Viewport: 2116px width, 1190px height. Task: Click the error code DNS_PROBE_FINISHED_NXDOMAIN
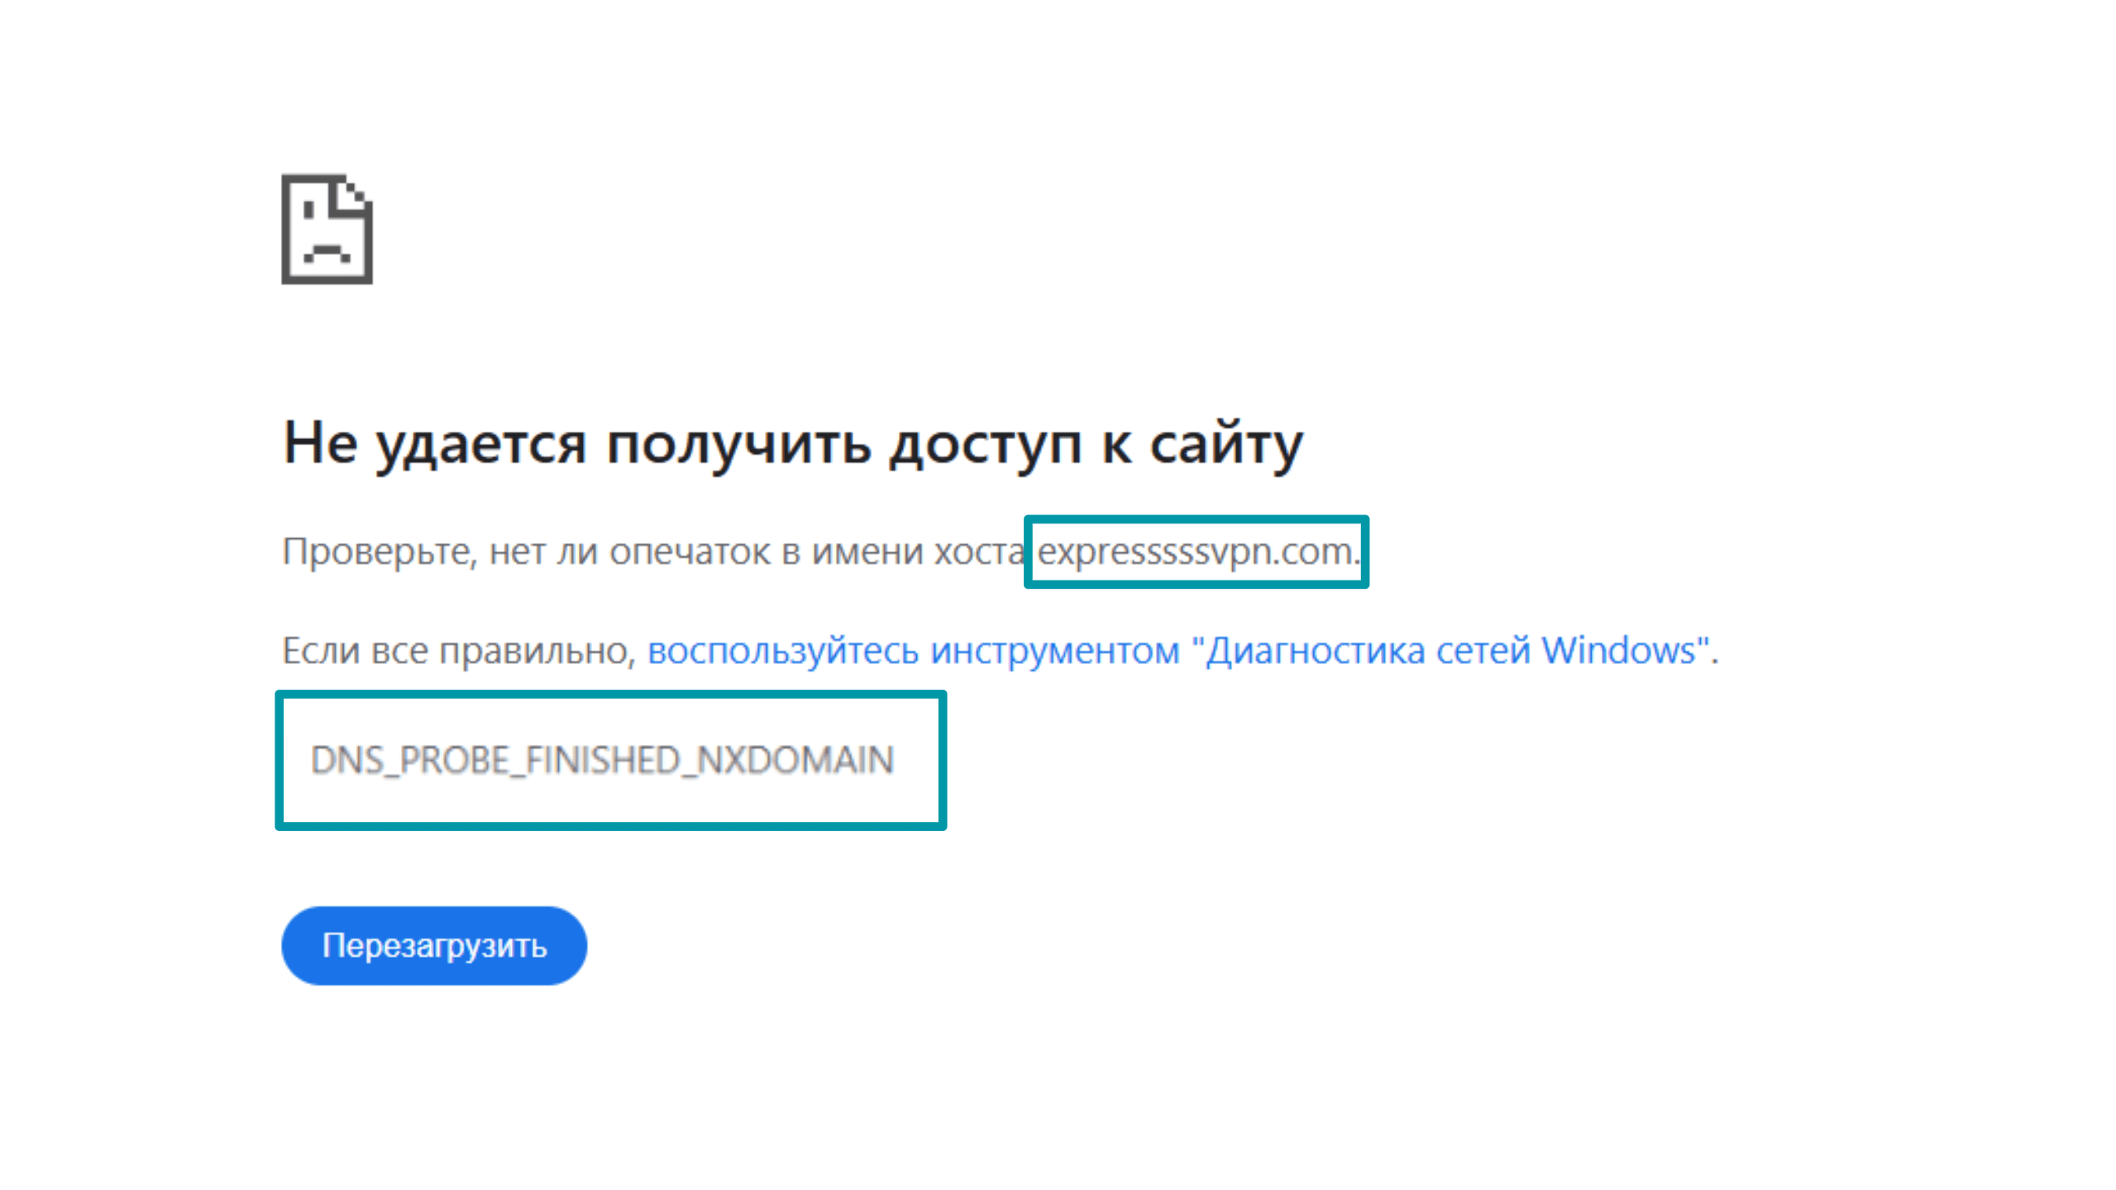601,758
